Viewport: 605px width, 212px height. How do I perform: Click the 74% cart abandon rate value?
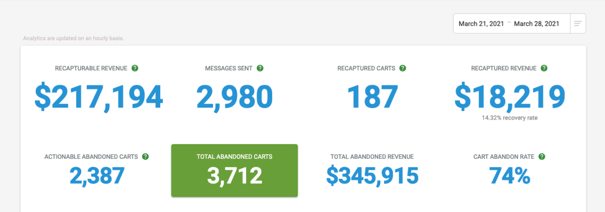(x=509, y=175)
